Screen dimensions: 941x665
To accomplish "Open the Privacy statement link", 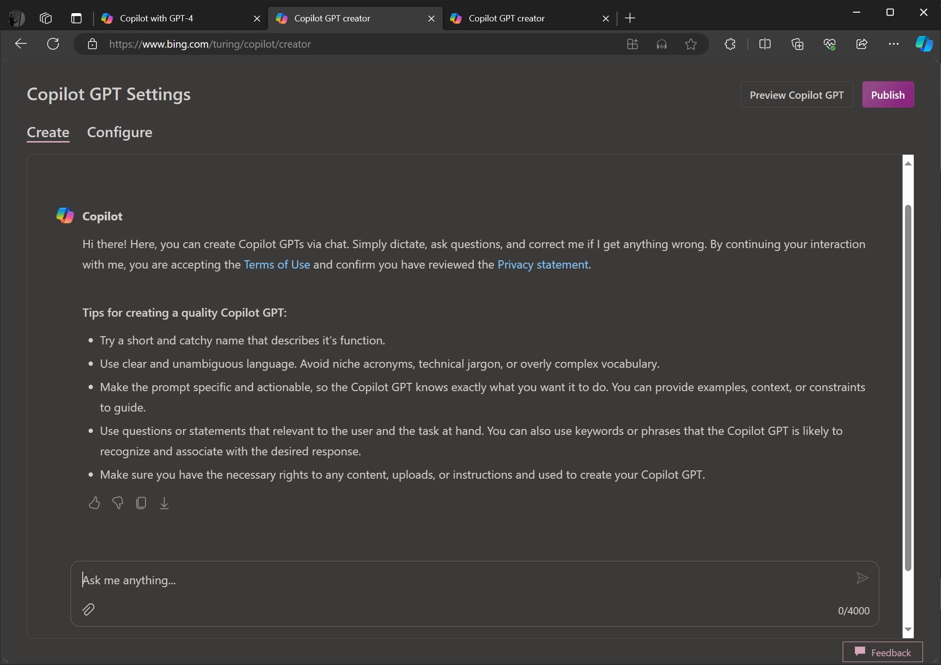I will 542,264.
